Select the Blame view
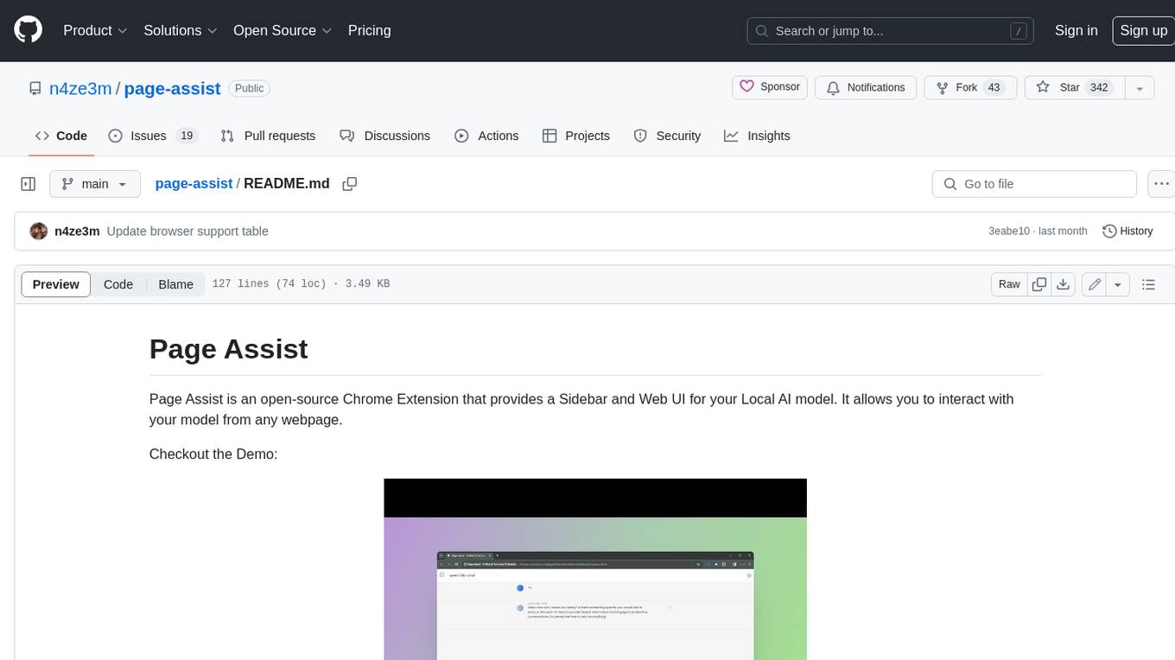 click(175, 284)
